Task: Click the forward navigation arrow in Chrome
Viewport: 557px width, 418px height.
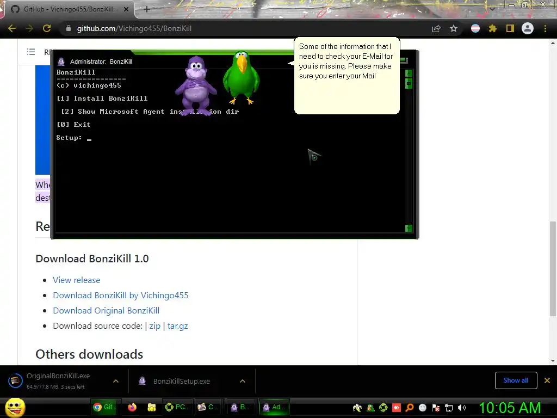Action: click(29, 28)
